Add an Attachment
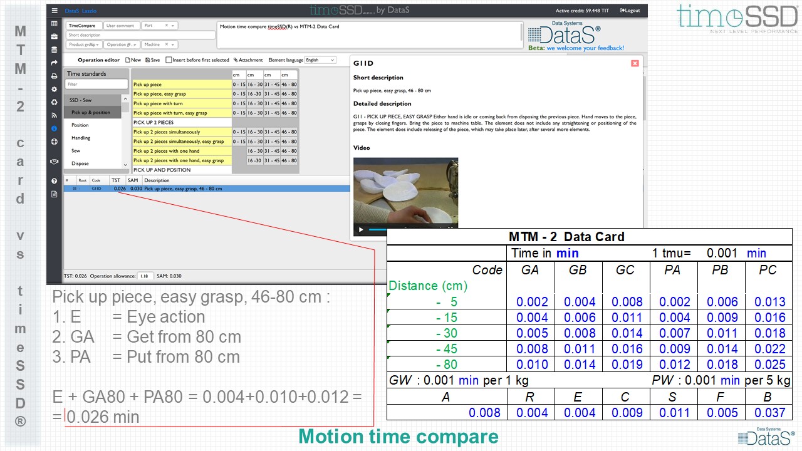 [x=248, y=60]
